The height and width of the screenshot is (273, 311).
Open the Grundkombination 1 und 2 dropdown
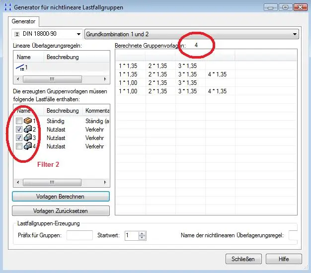click(x=192, y=34)
